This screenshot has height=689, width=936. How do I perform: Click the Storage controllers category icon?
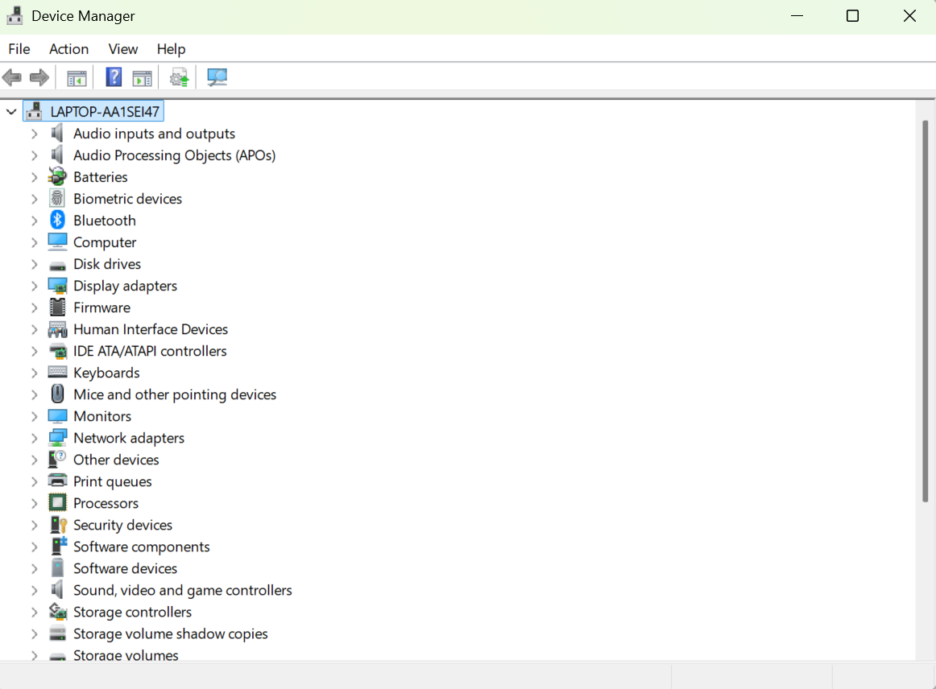pos(57,612)
